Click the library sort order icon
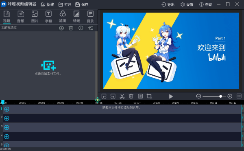Image resolution: width=244 pixels, height=151 pixels. click(91, 28)
